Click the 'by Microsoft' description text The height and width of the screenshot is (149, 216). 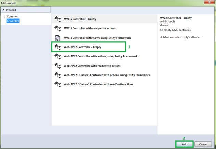click(x=167, y=21)
